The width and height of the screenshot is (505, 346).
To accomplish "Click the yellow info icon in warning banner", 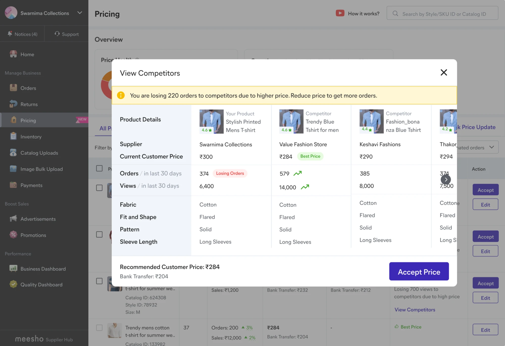I will click(121, 95).
